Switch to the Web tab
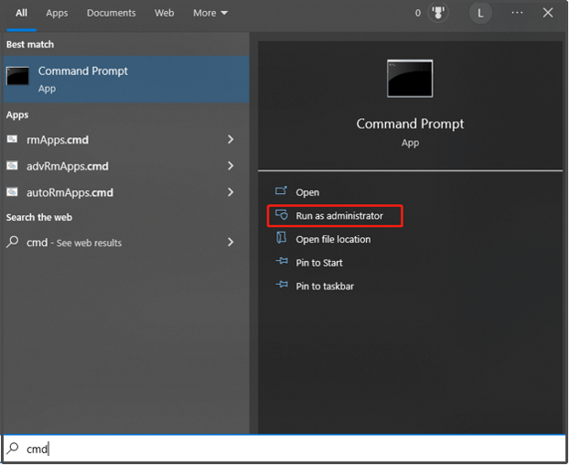570x466 pixels. pyautogui.click(x=164, y=13)
